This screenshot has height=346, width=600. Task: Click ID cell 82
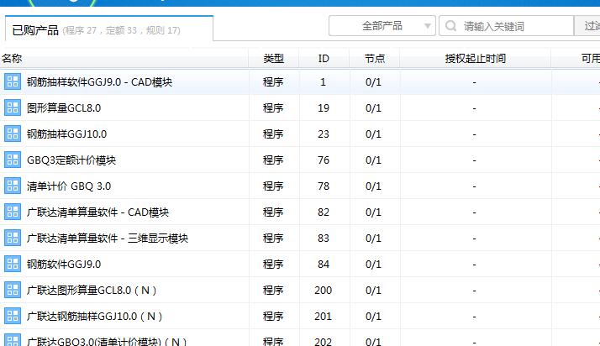[324, 212]
